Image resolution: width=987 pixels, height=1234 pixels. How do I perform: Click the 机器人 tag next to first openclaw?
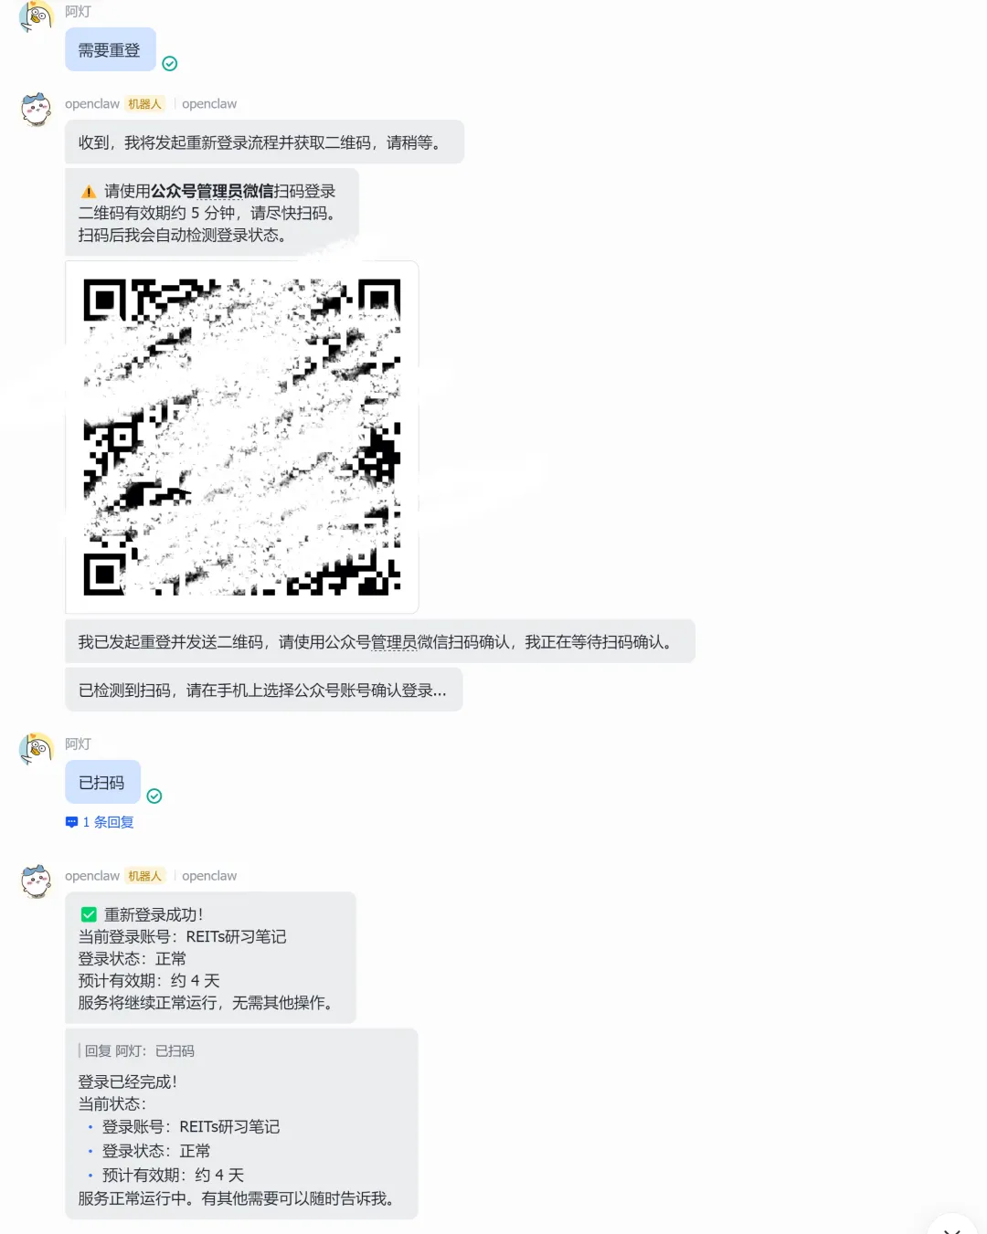pos(144,104)
